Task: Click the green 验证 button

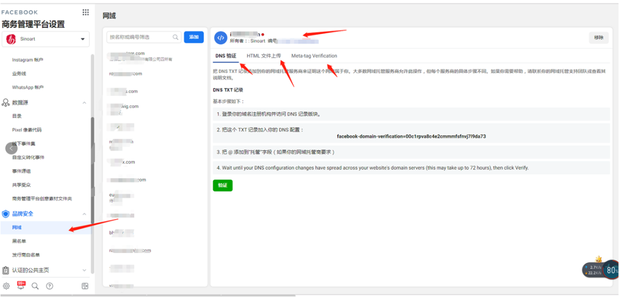Action: 222,185
